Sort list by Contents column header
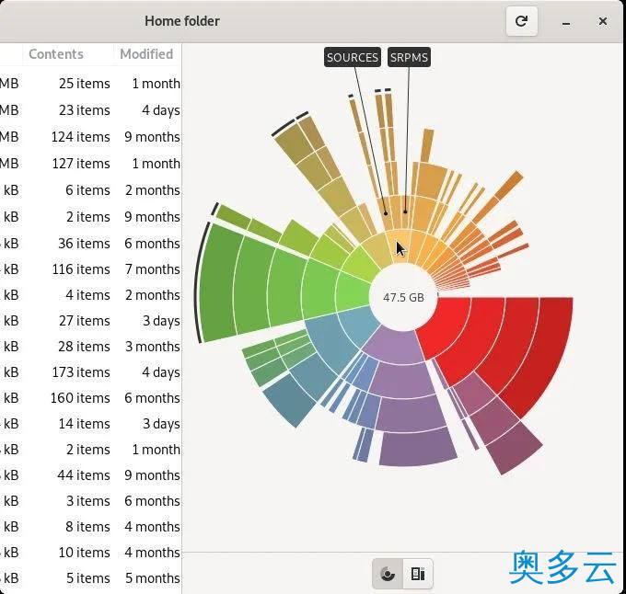626x594 pixels. click(56, 54)
